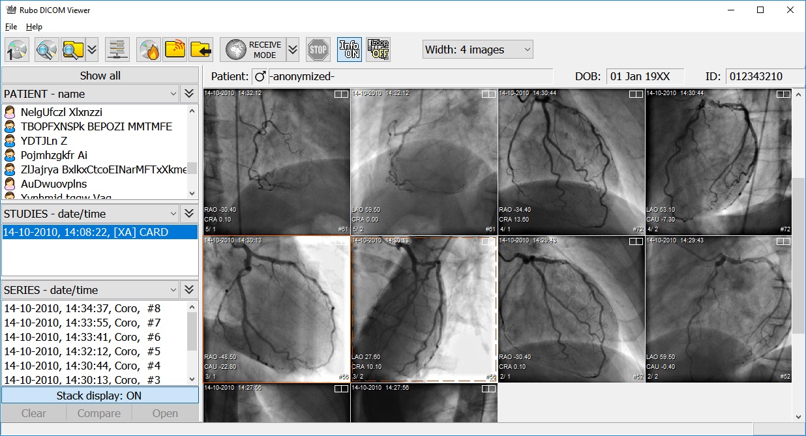The image size is (806, 436).
Task: Expand chevron beside the search folder icon
Action: [92, 50]
